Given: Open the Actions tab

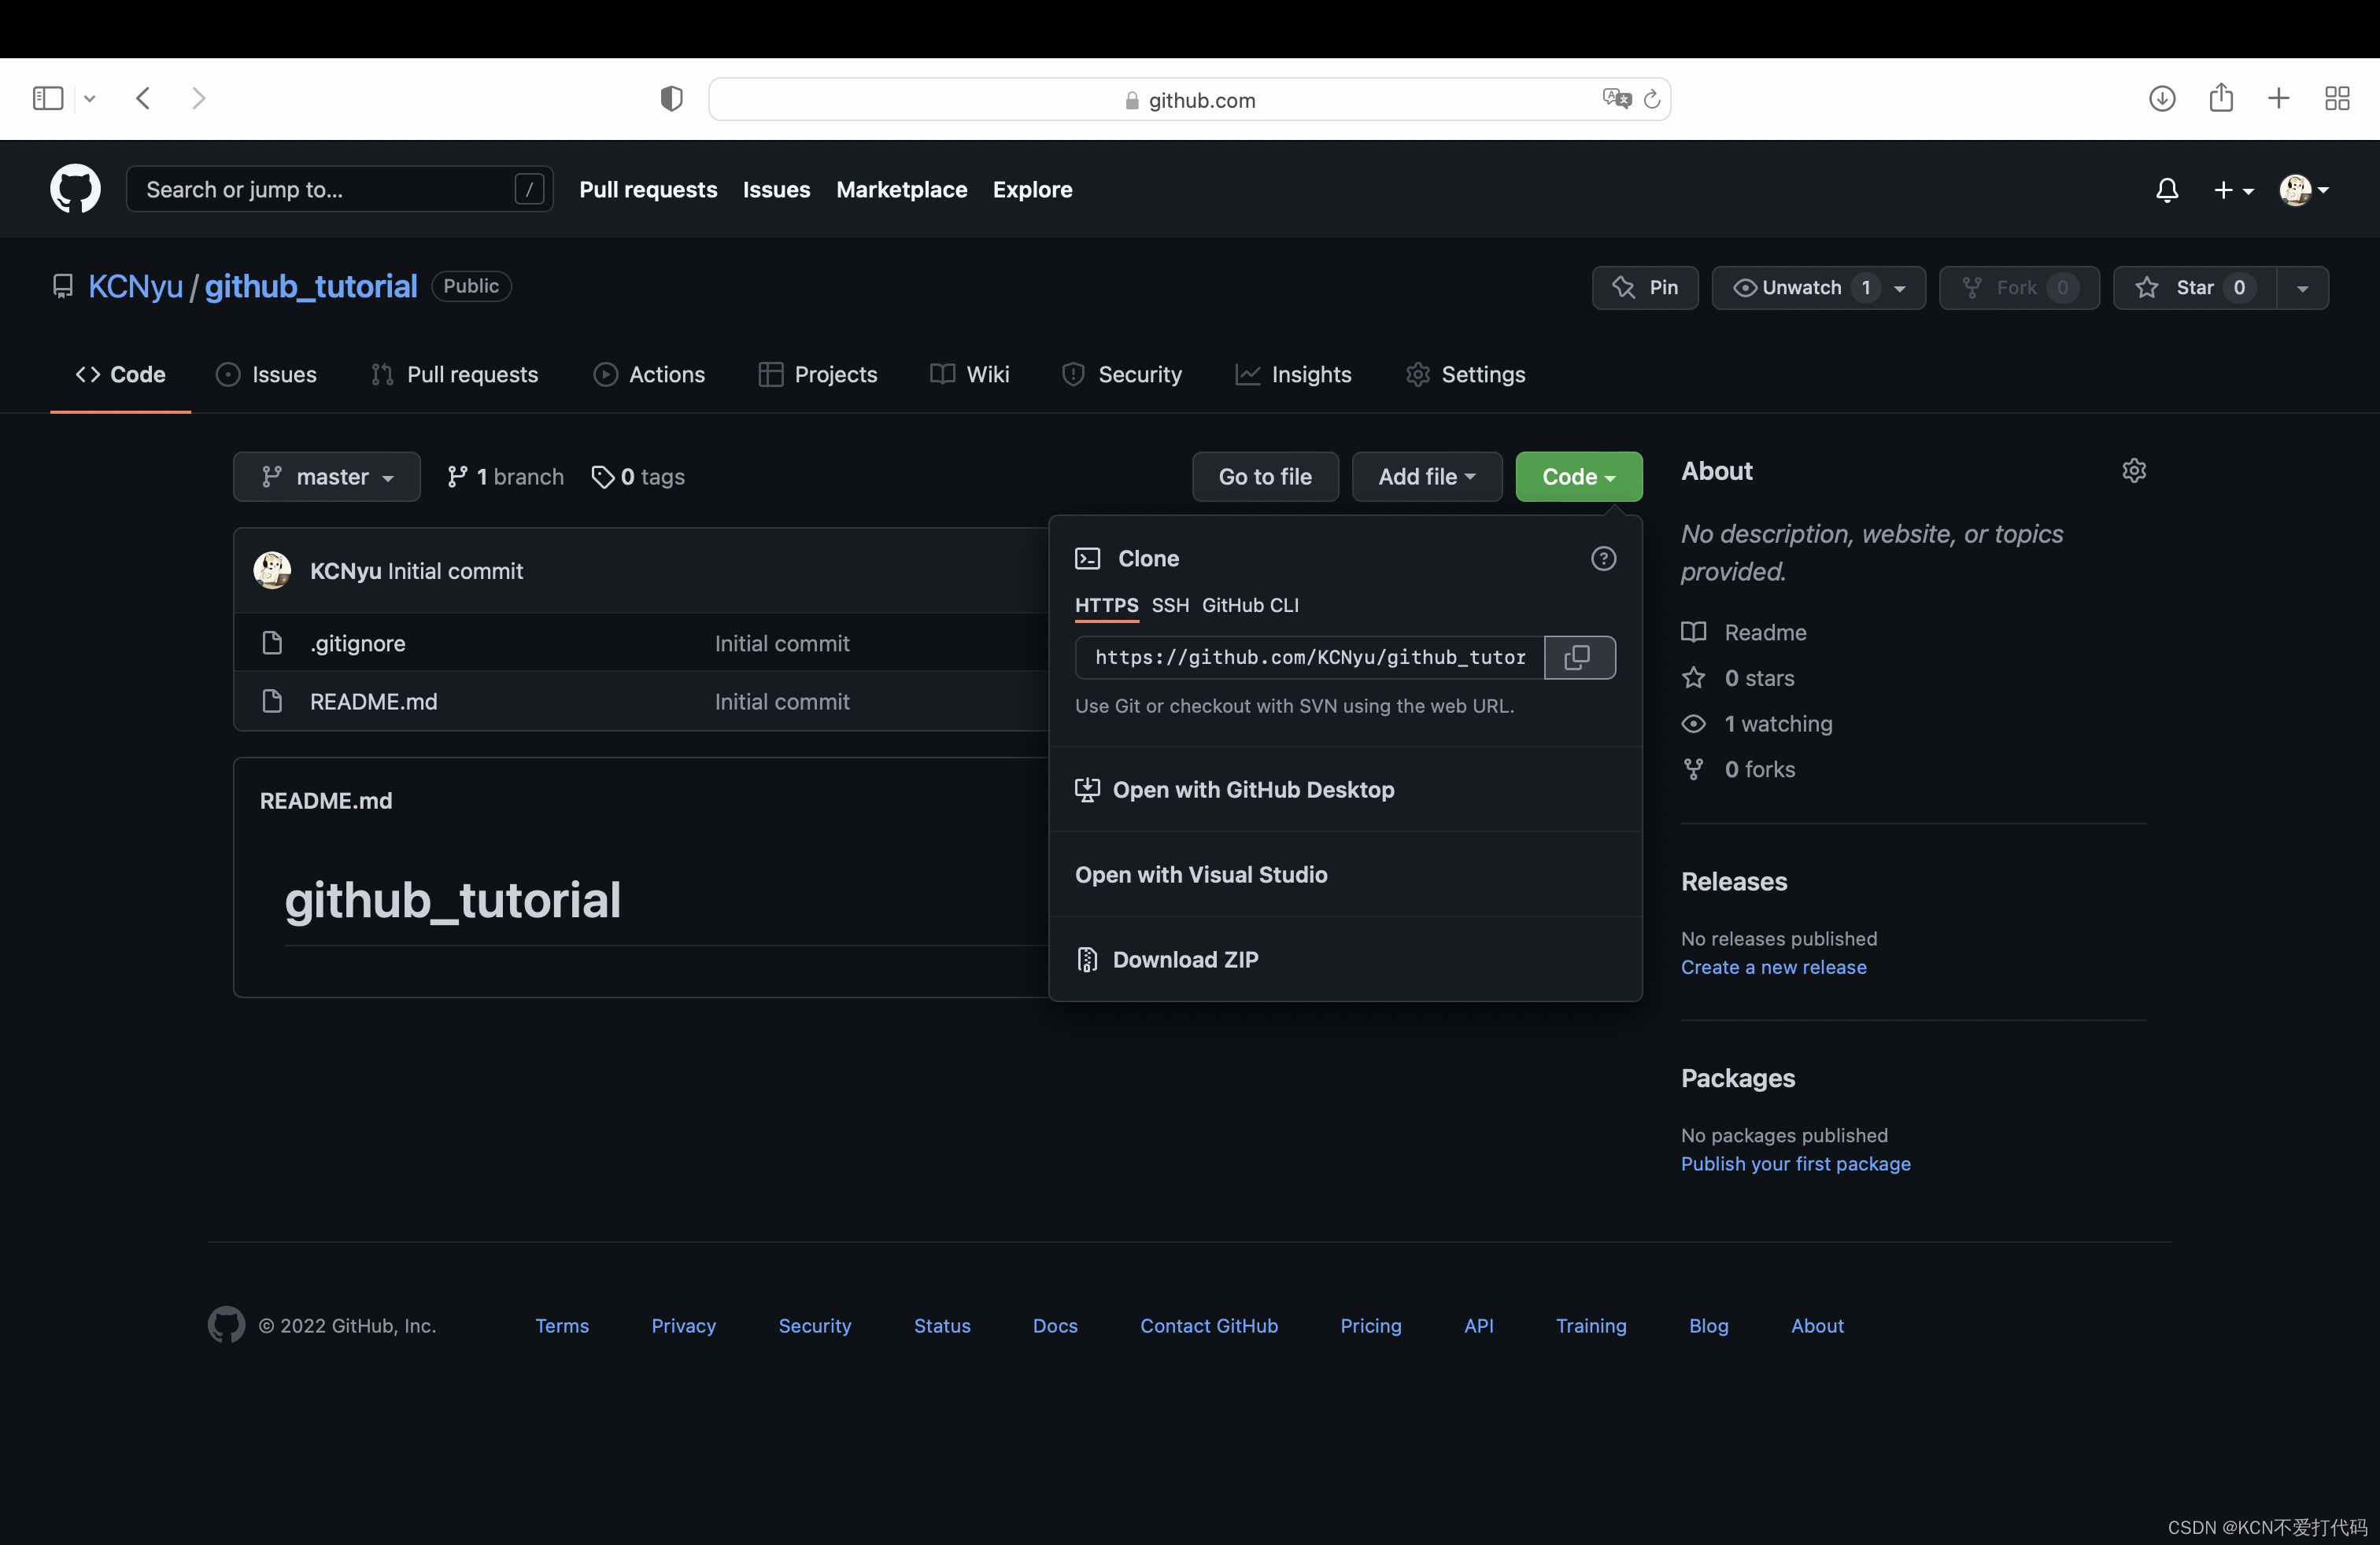Looking at the screenshot, I should tap(649, 374).
